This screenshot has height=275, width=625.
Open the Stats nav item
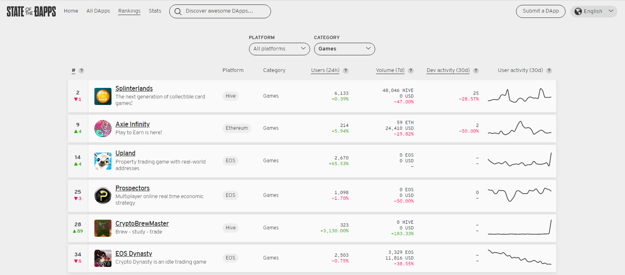155,11
